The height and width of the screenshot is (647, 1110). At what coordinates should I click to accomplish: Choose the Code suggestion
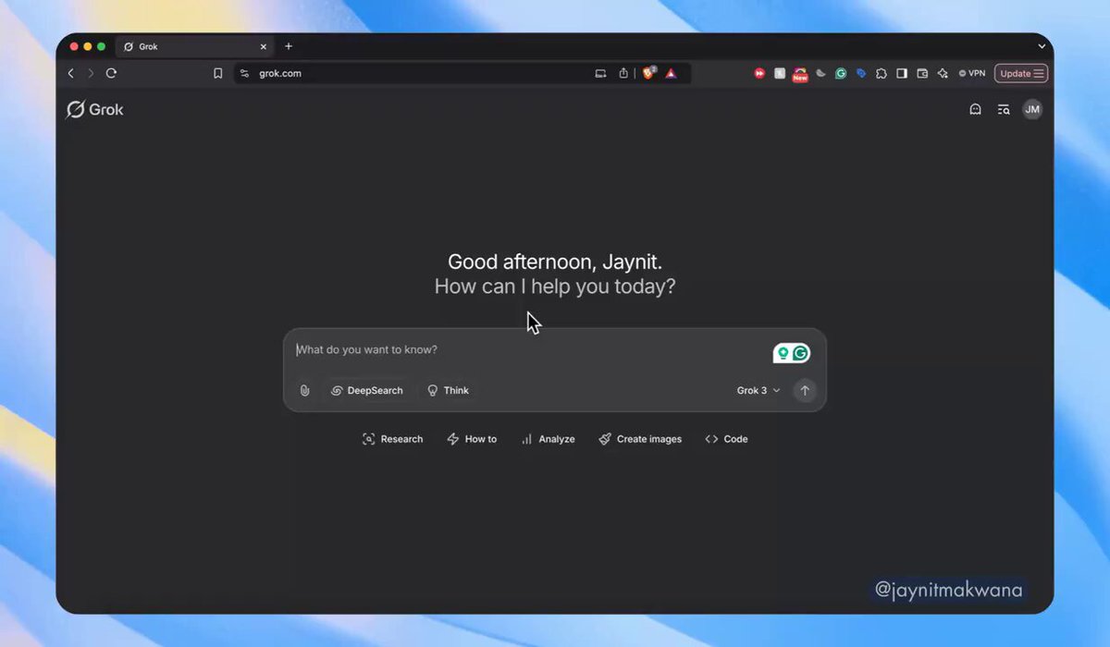726,439
